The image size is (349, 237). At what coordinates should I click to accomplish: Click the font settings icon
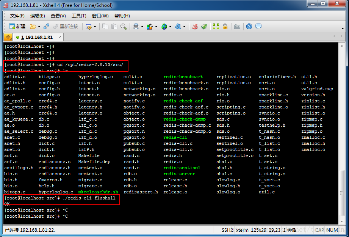click(x=178, y=27)
